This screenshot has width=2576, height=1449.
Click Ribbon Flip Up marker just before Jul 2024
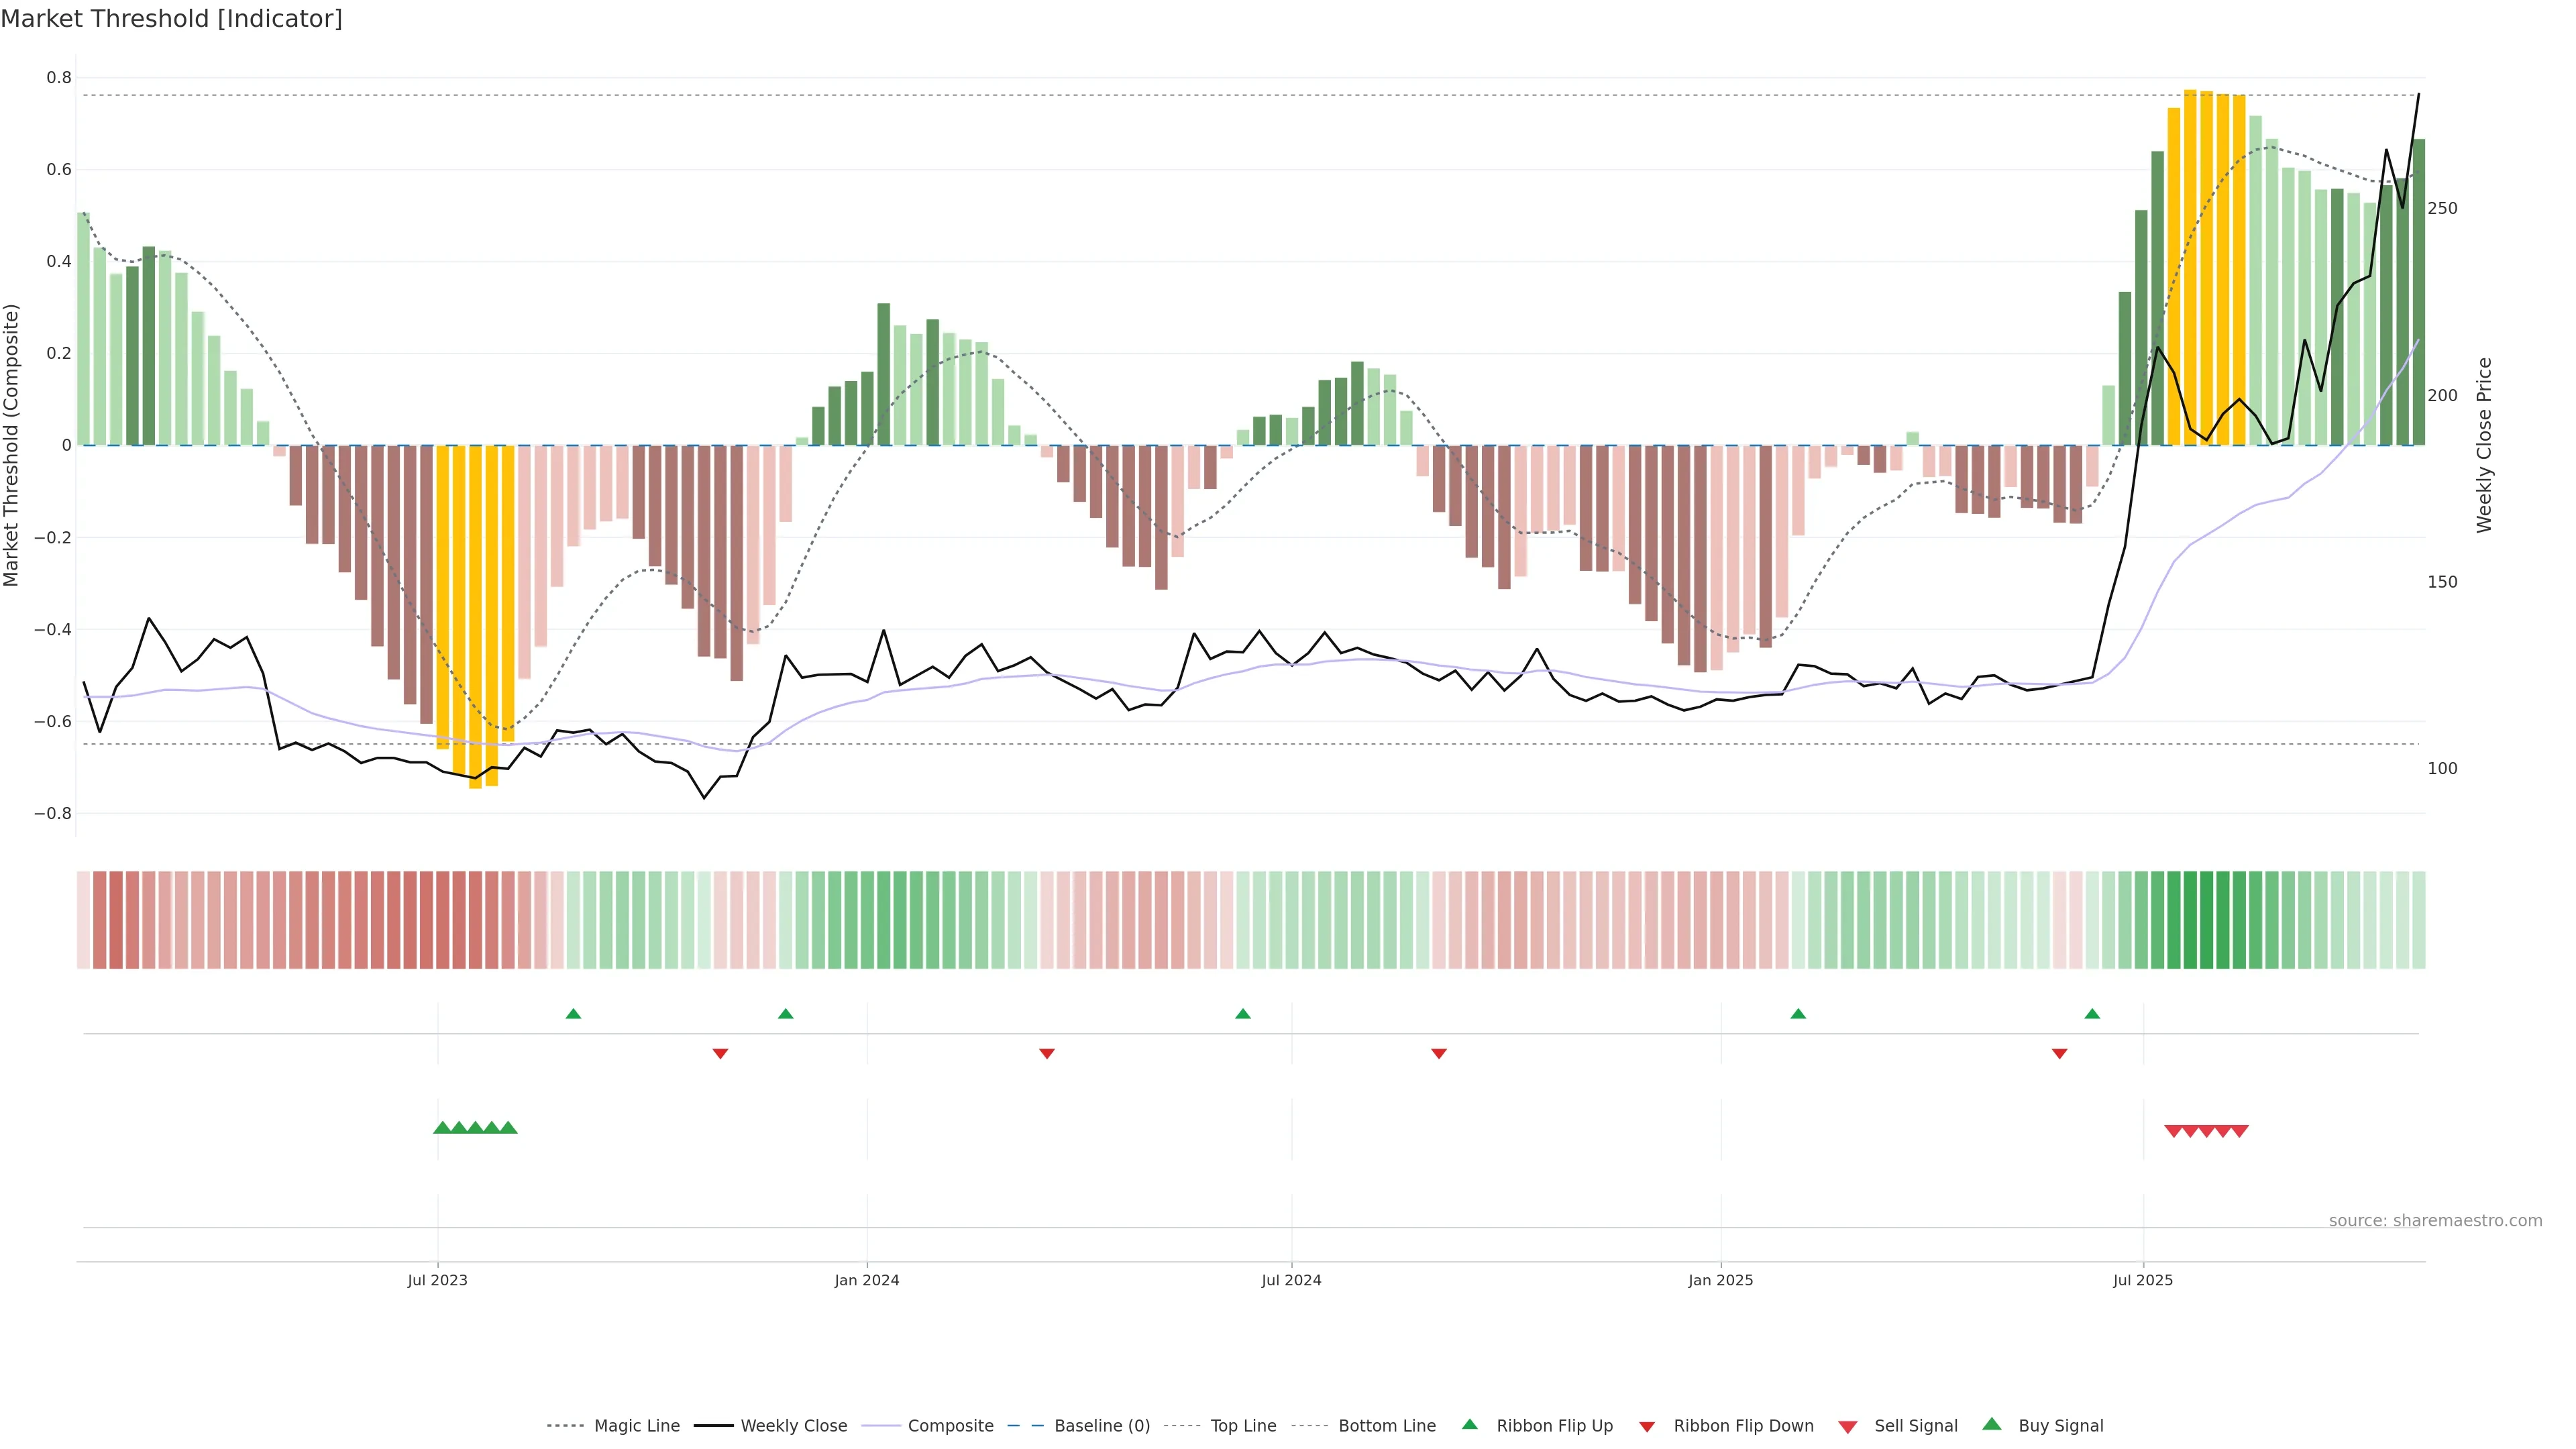pyautogui.click(x=1243, y=1014)
